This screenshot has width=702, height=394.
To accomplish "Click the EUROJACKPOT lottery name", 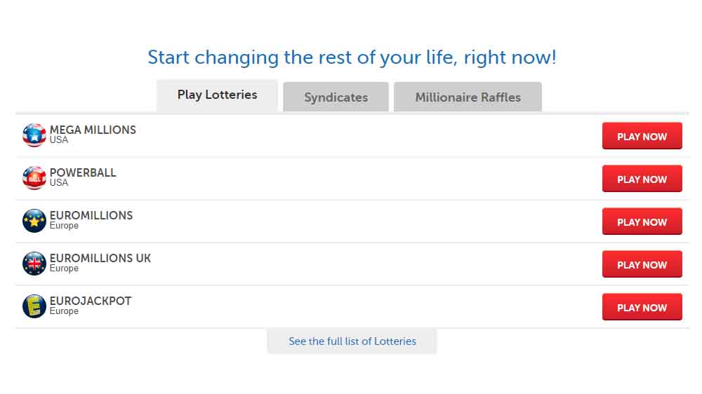I will click(x=91, y=301).
